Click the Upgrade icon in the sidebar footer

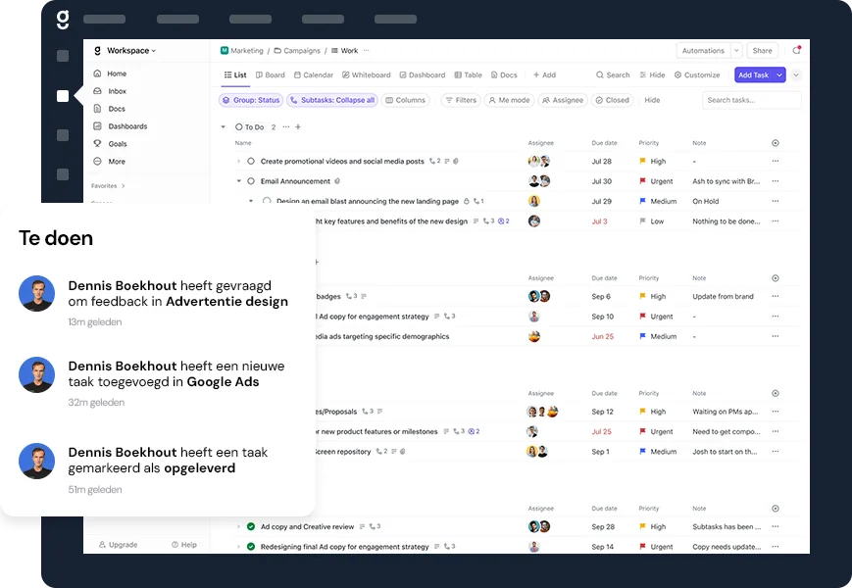102,545
